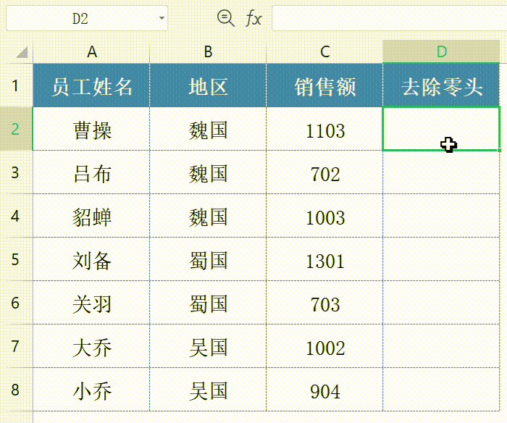
Task: Select column A header
Action: pos(91,51)
